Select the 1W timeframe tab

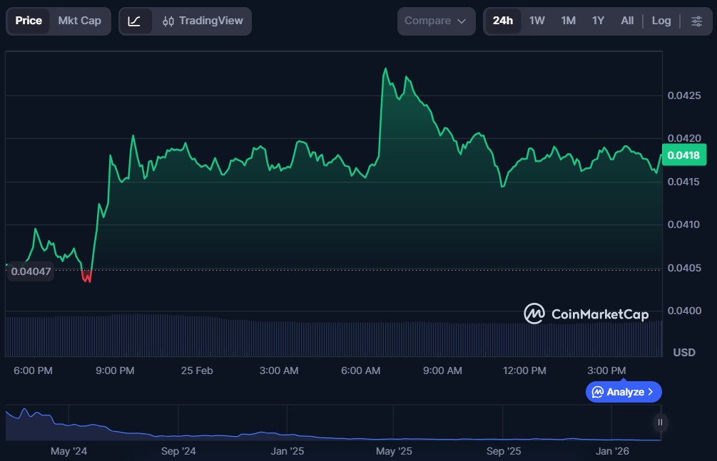[537, 21]
